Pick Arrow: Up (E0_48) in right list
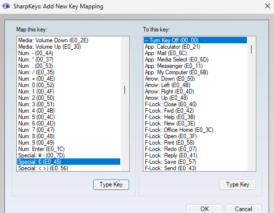 (x=195, y=98)
